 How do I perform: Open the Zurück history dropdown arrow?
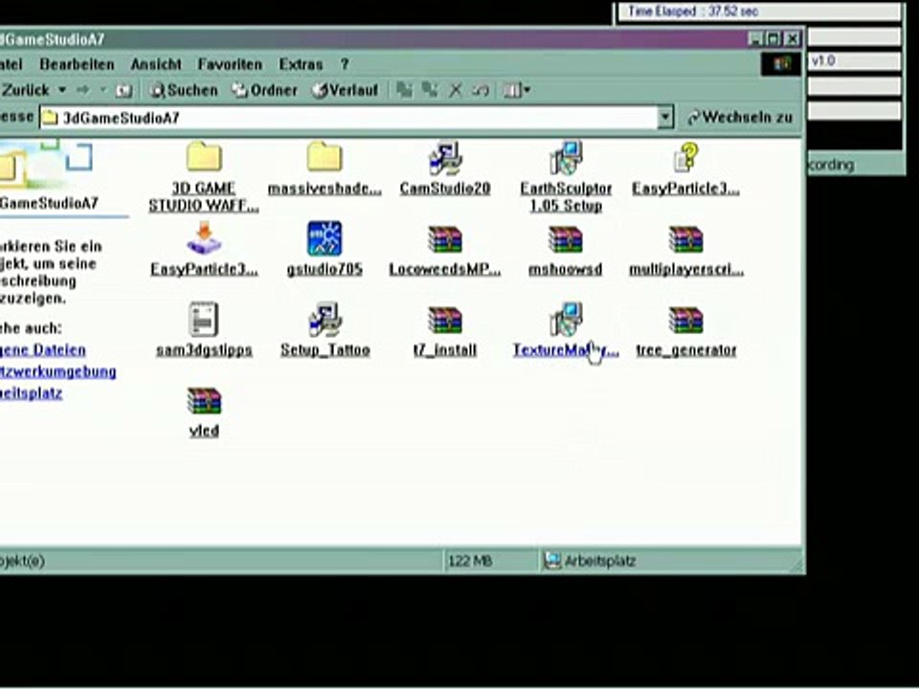point(61,90)
